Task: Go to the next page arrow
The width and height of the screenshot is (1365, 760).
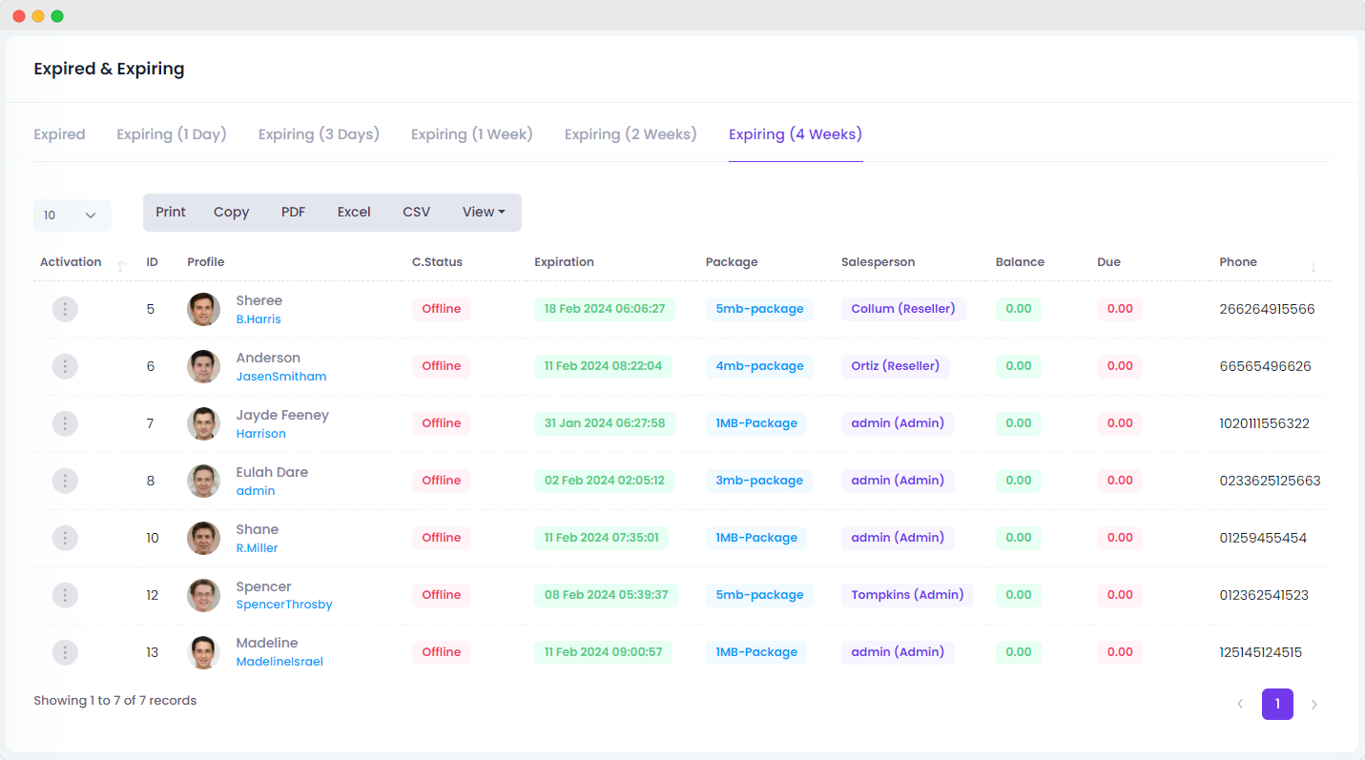Action: coord(1314,705)
